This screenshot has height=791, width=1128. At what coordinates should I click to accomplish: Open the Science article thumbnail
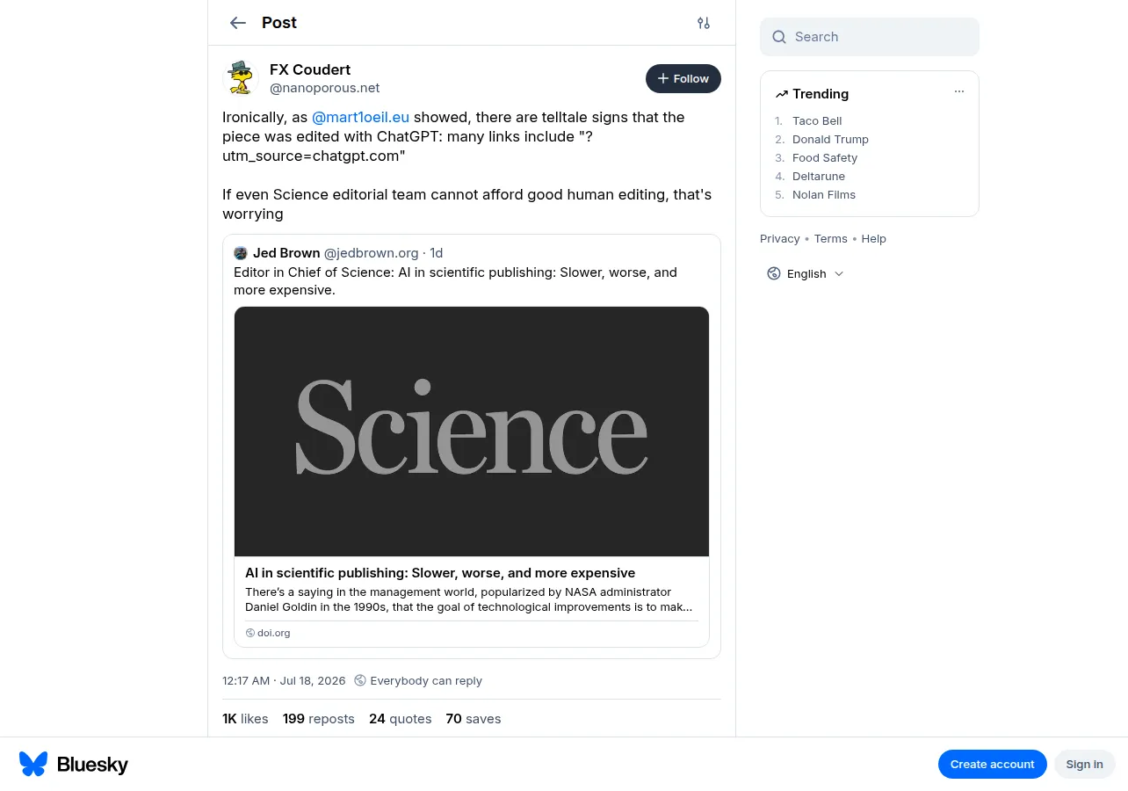(x=472, y=432)
